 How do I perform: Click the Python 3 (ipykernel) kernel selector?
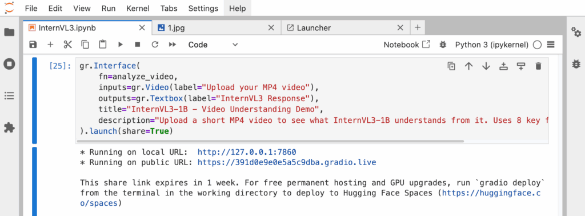tap(492, 45)
